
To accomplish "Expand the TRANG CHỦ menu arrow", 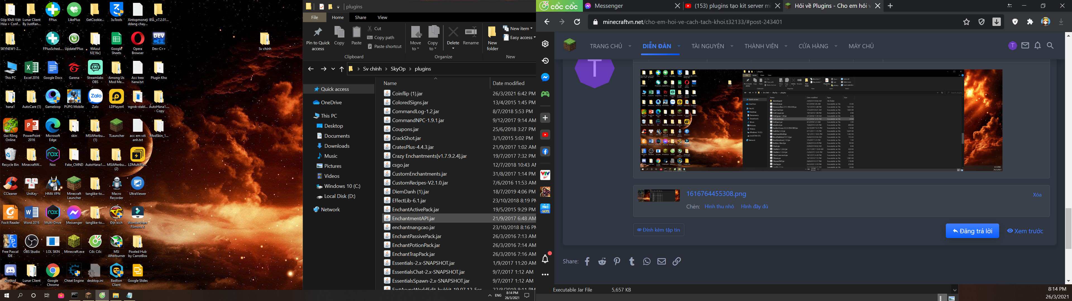I will pos(630,46).
